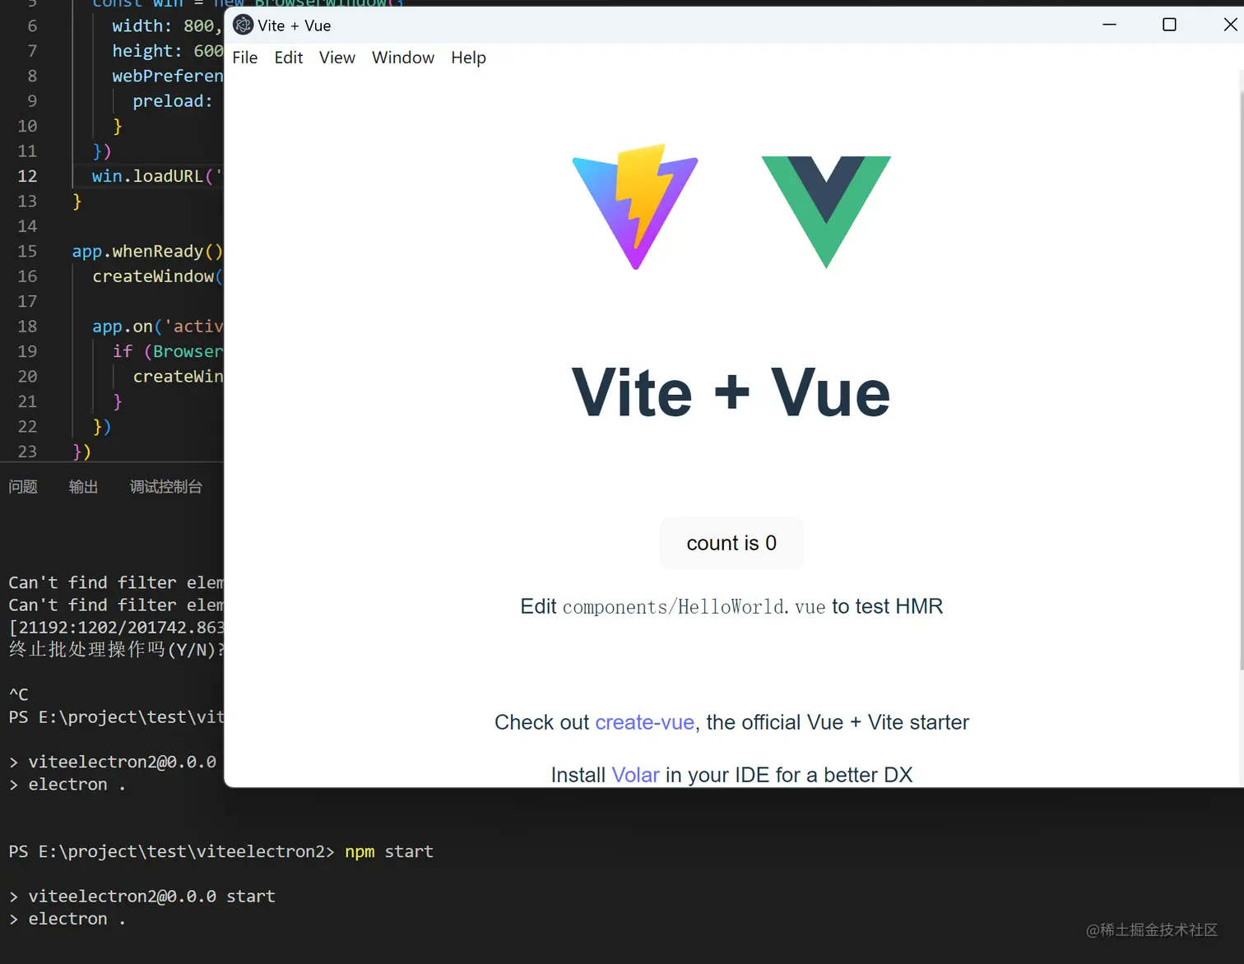Minimize the Vite + Vue window
The width and height of the screenshot is (1244, 964).
(1109, 25)
